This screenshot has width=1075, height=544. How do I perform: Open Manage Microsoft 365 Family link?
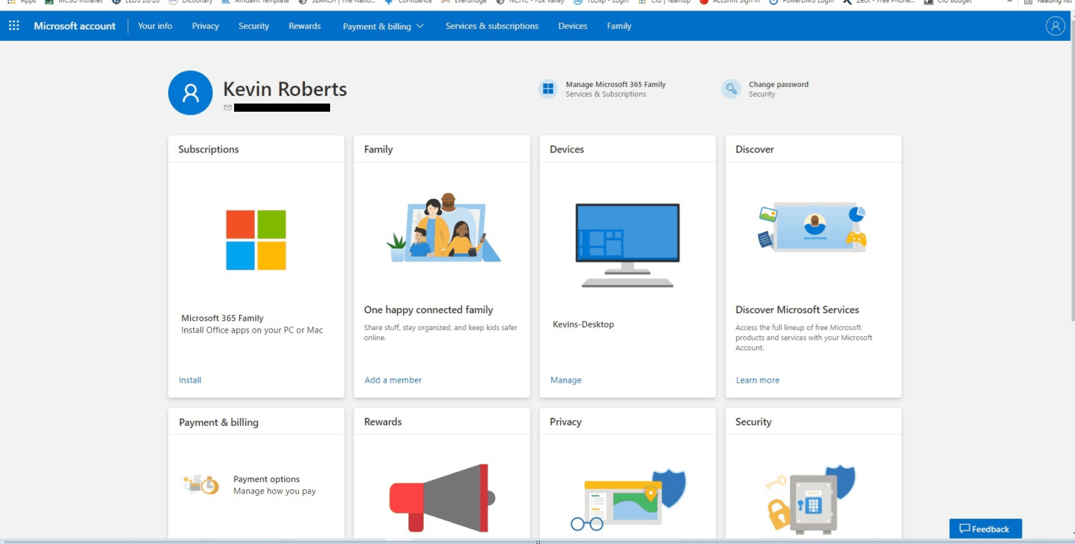pyautogui.click(x=616, y=84)
